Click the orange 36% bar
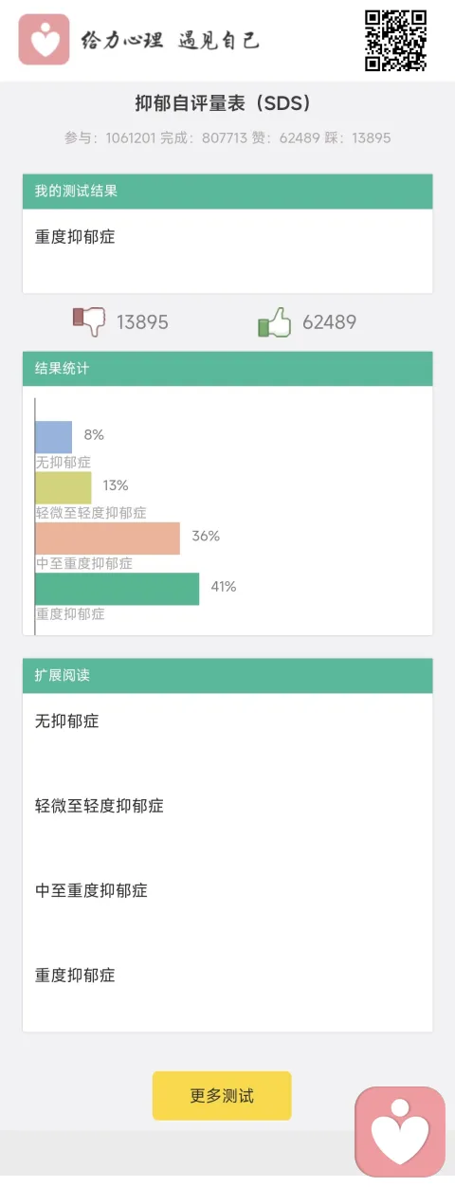 pyautogui.click(x=108, y=538)
